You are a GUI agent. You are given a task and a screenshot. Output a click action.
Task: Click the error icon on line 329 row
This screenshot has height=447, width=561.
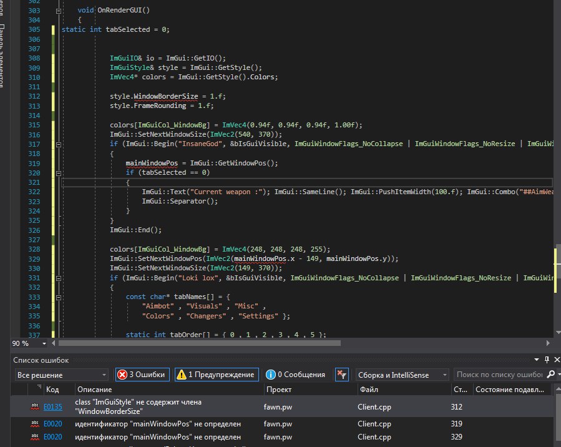tap(34, 438)
